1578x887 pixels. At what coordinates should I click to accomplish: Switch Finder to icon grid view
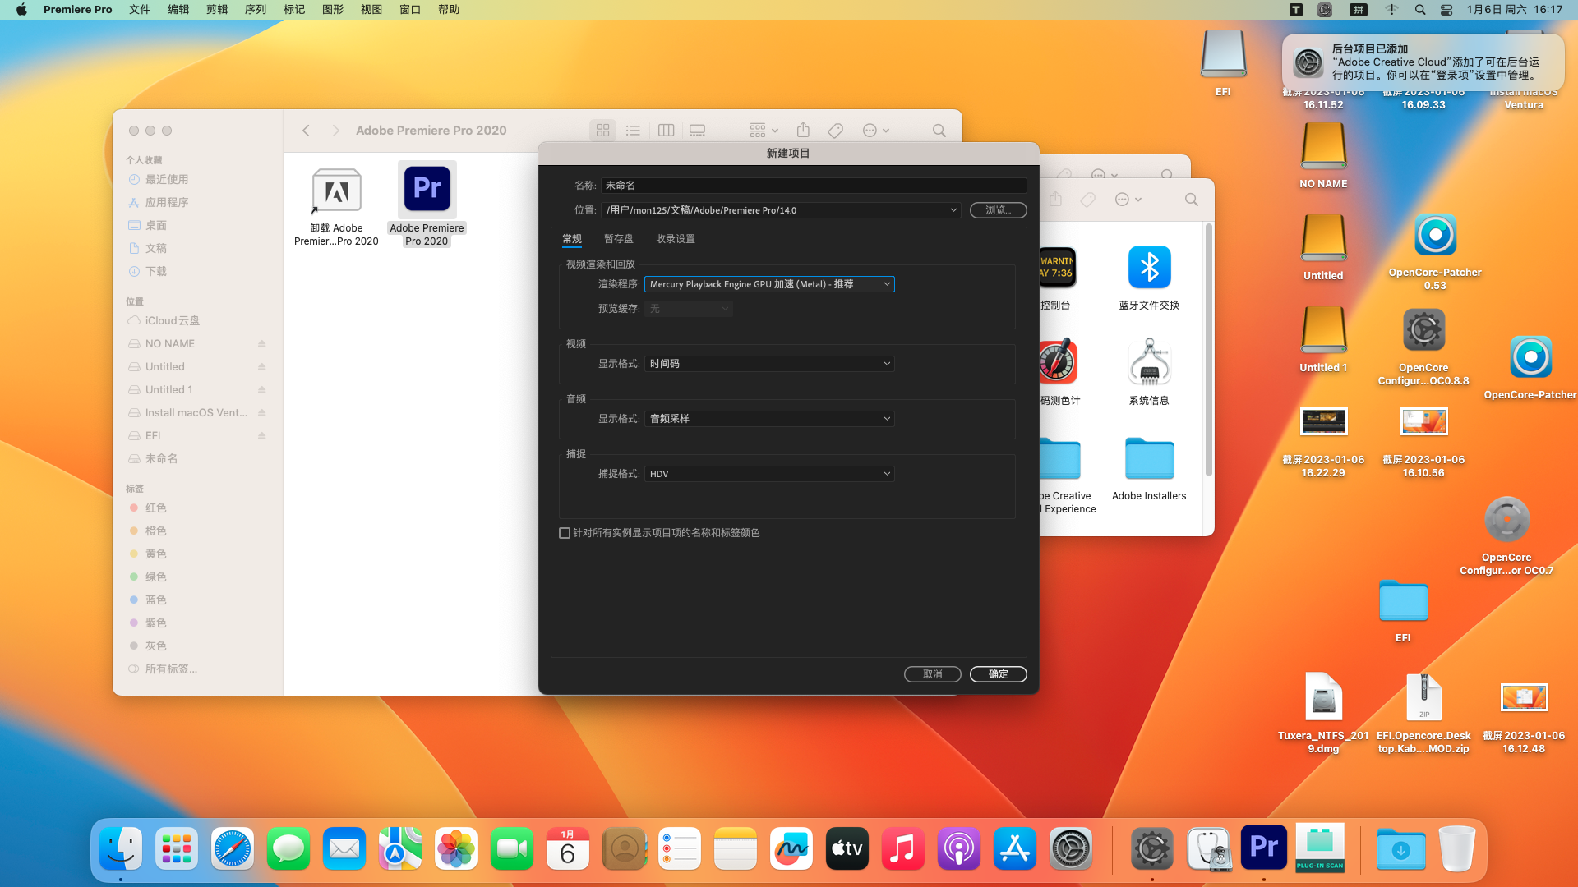[x=602, y=131]
